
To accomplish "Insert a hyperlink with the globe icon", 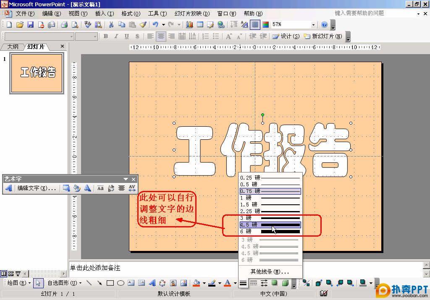I will (x=221, y=25).
